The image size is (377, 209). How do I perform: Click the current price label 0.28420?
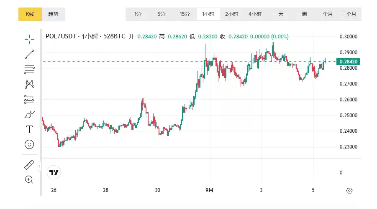(x=348, y=62)
